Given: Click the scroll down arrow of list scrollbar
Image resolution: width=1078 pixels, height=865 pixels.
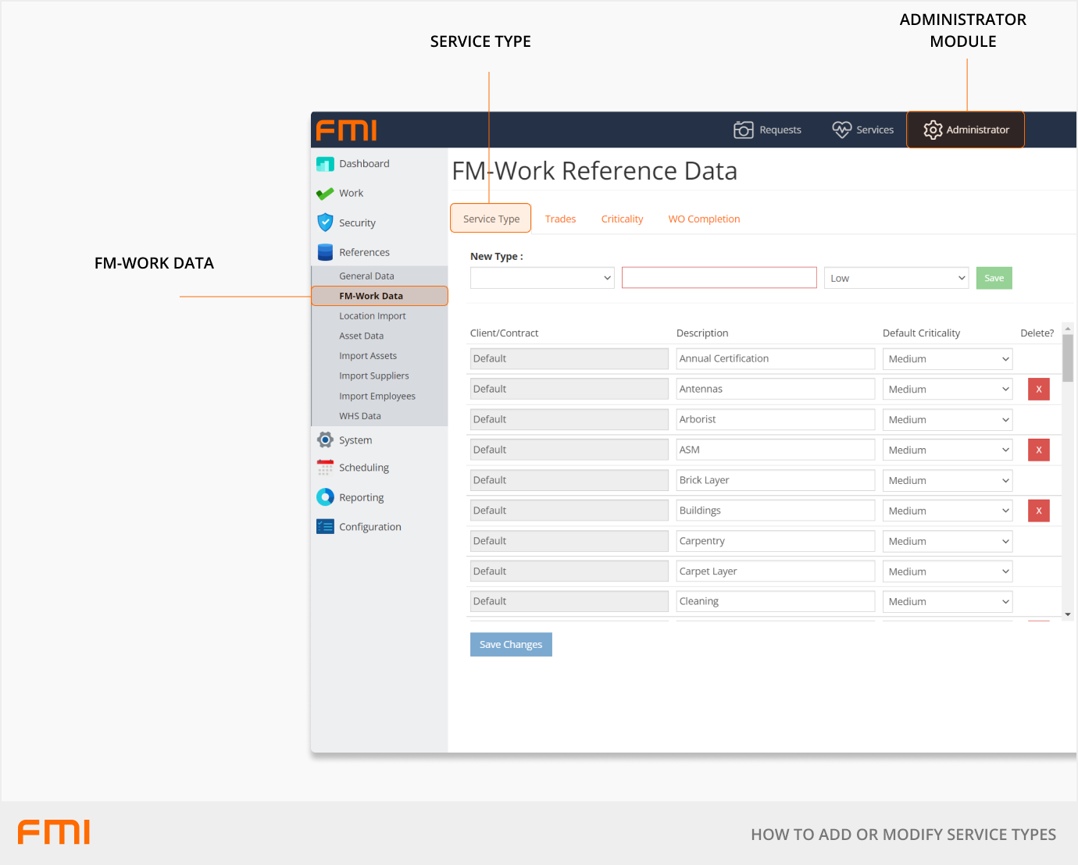Looking at the screenshot, I should [1068, 614].
